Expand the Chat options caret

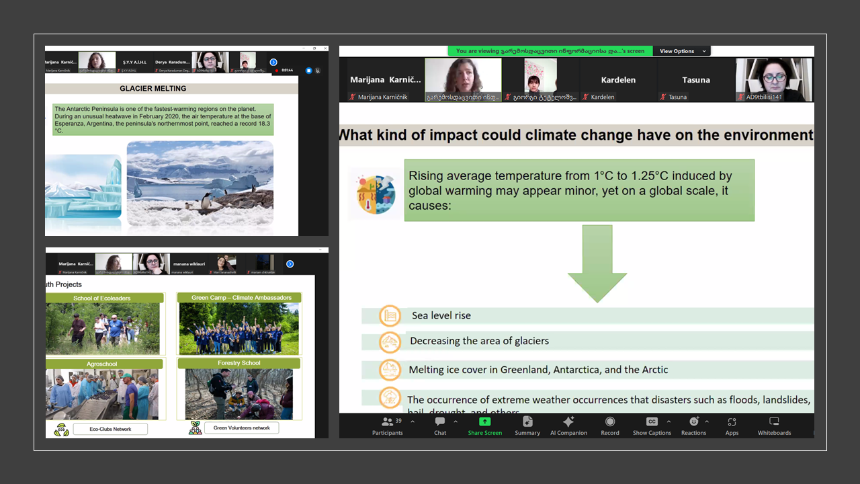point(456,422)
